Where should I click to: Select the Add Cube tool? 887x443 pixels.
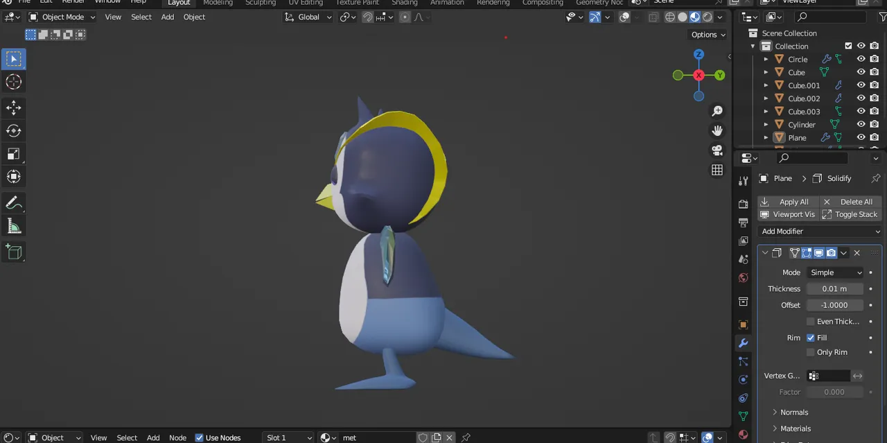tap(14, 252)
